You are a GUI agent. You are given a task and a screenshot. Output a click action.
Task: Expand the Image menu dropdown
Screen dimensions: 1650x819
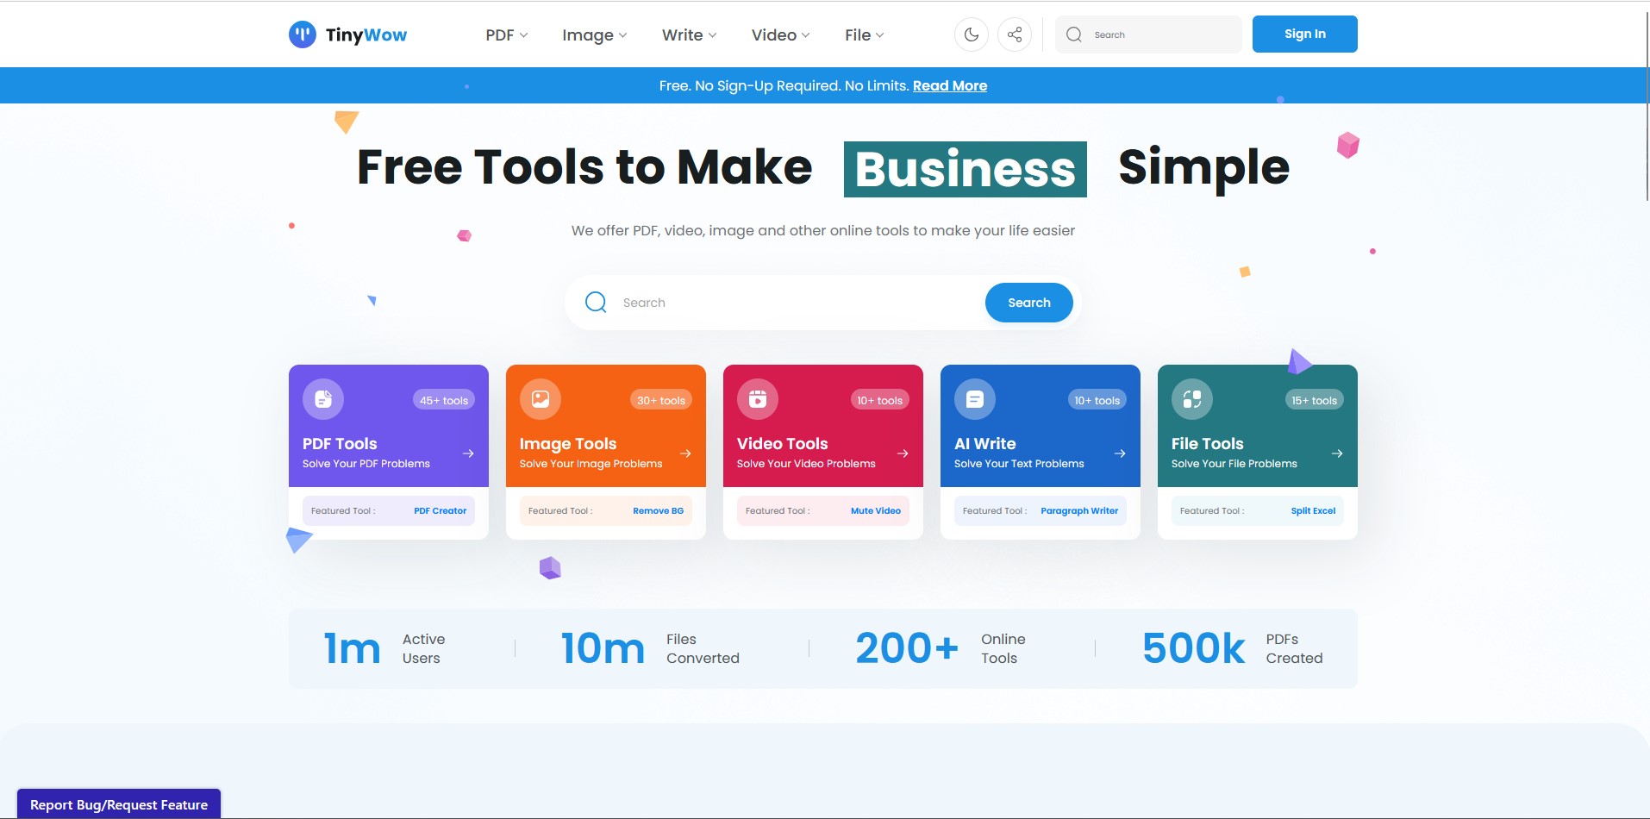[595, 35]
